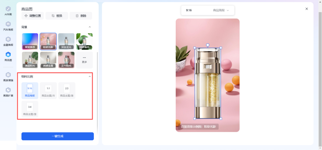Screen dimensions: 322x150
Task: Click the 删除 trash icon button
Action: coord(81,16)
